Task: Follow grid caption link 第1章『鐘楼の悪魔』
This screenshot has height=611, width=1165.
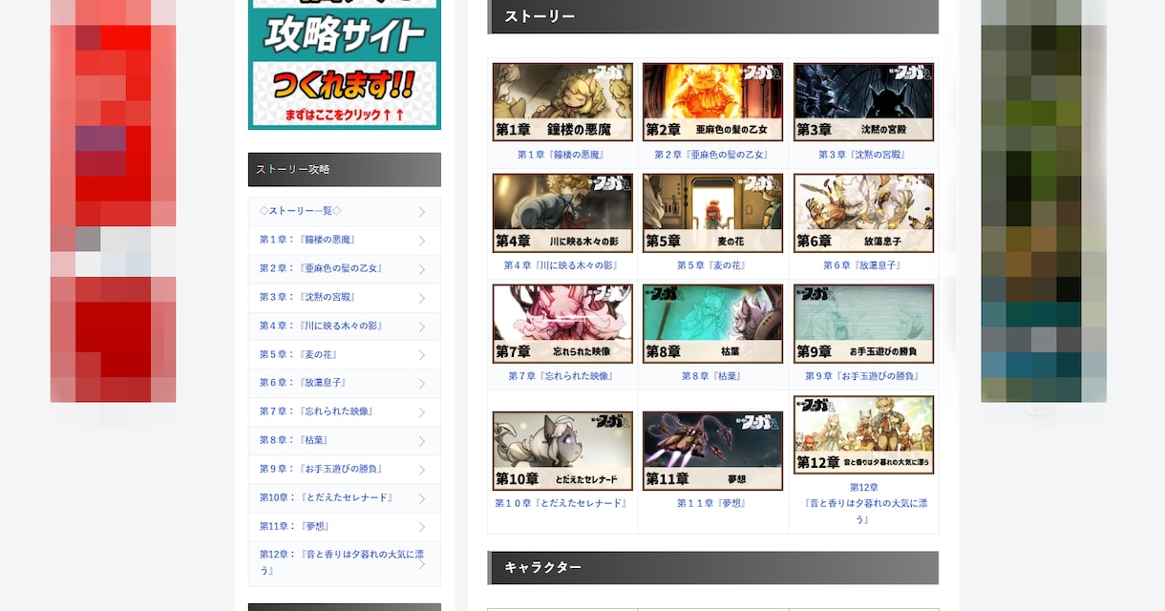Action: (562, 155)
